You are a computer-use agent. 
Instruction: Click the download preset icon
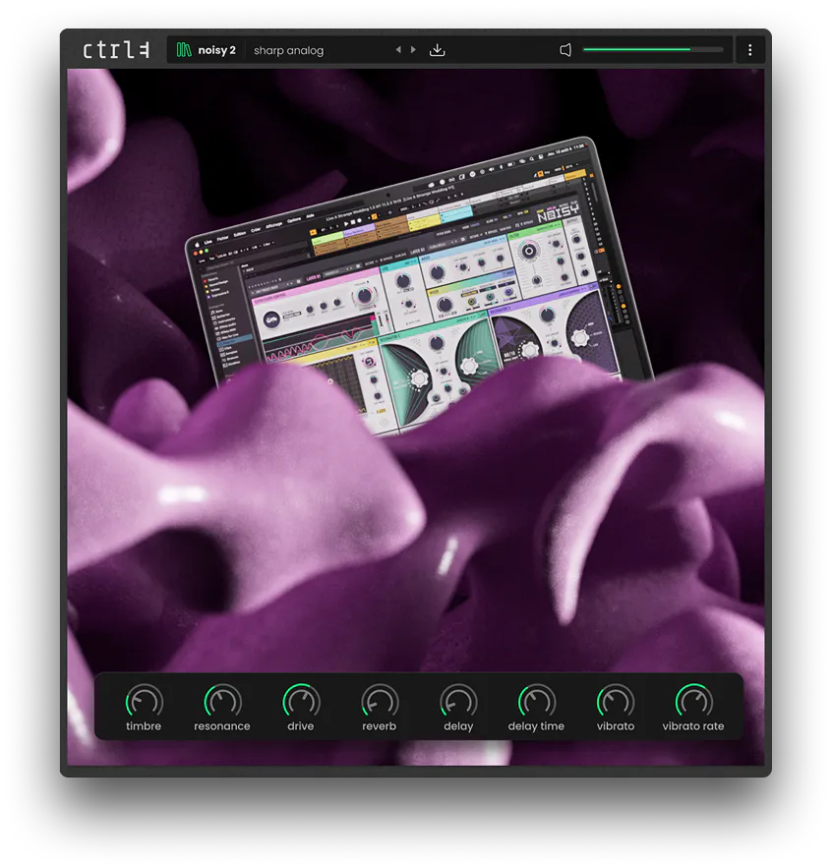point(438,50)
